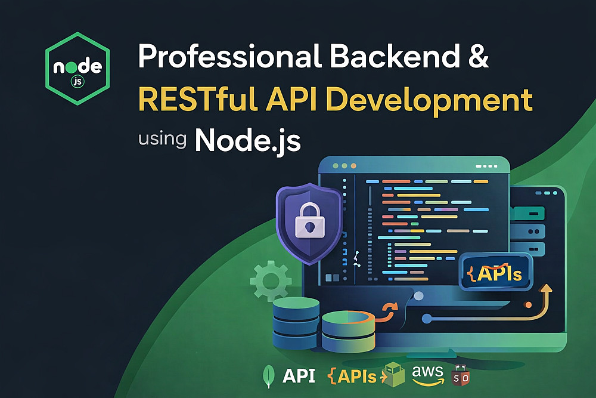The width and height of the screenshot is (596, 398).
Task: Click the {APIs badge on the monitor
Action: pos(496,273)
